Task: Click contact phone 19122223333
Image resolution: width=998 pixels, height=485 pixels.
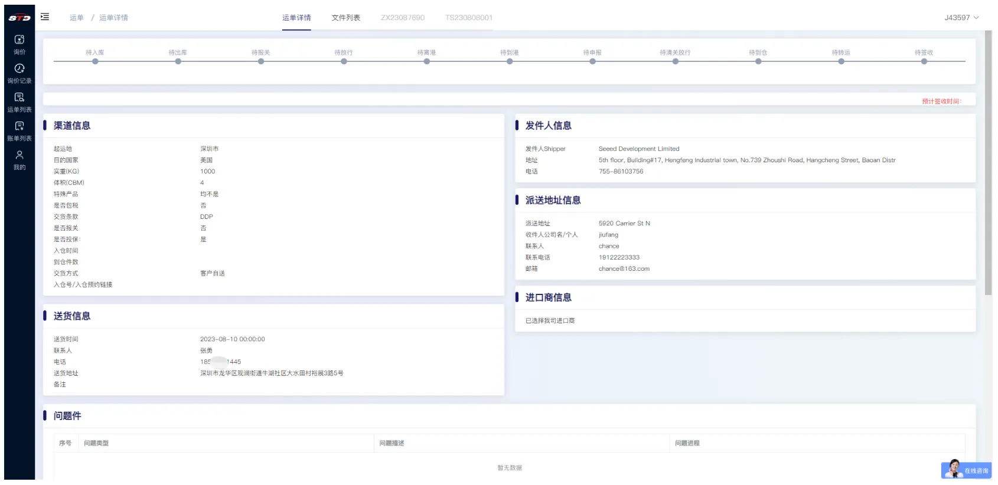Action: 619,257
